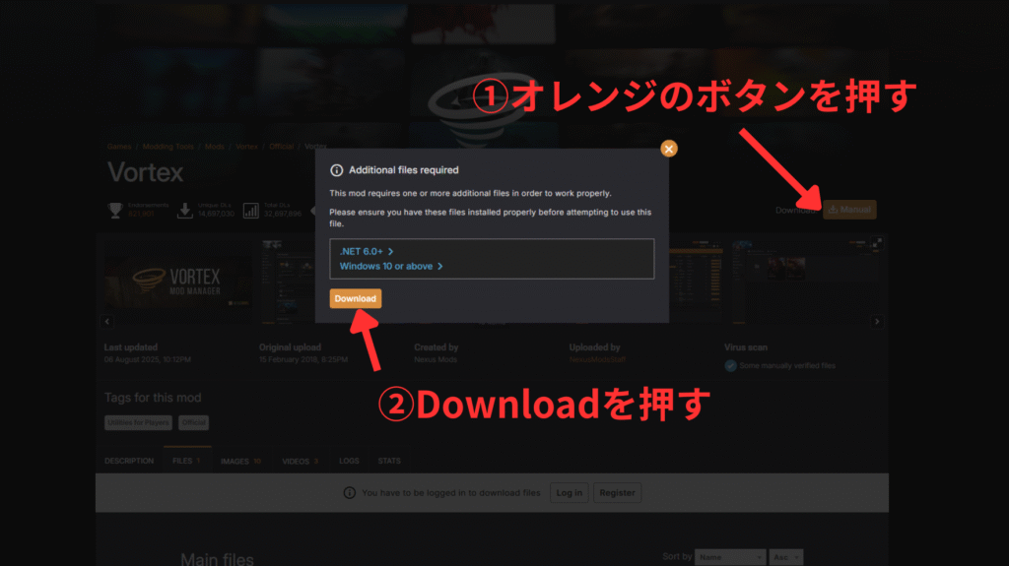Switch to the Stats tab
The image size is (1009, 566).
coord(389,461)
